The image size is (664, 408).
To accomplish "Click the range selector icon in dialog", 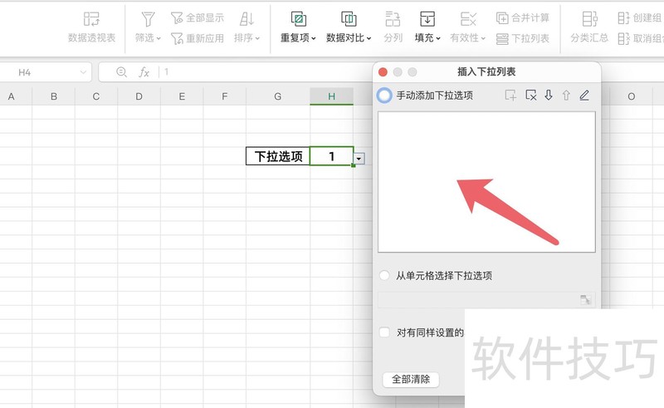I will [585, 300].
